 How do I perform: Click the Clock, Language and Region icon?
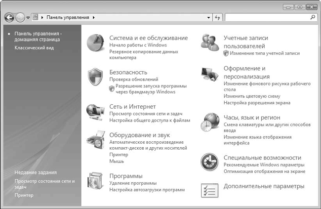coord(210,121)
